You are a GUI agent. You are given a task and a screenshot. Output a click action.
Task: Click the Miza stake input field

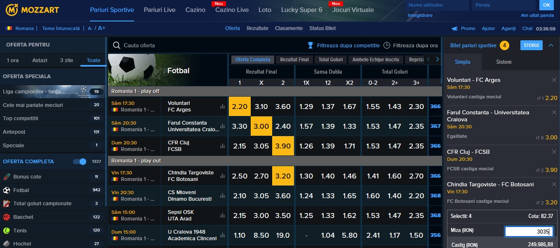point(529,232)
